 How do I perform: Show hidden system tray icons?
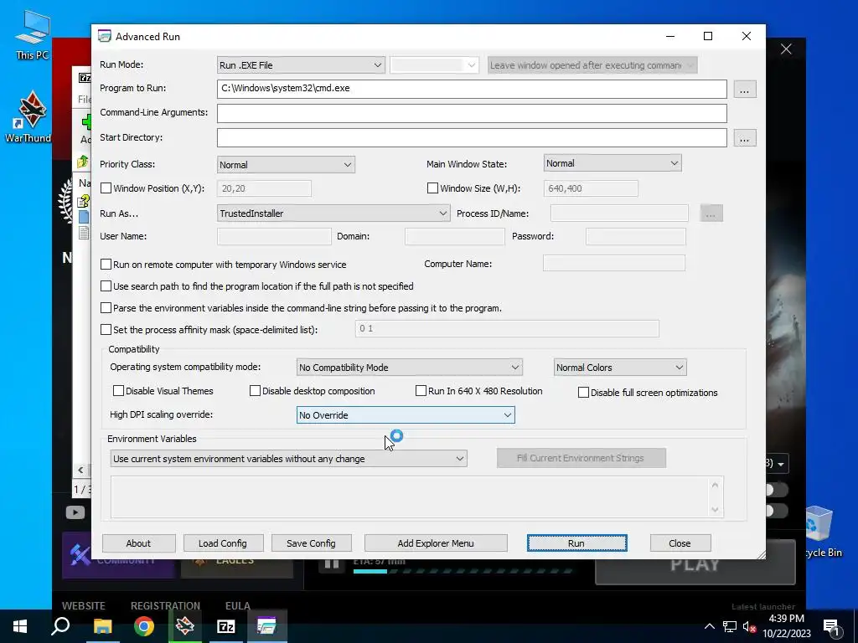[x=709, y=626]
